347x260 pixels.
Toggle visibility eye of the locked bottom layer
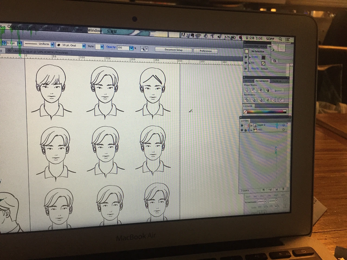point(242,130)
